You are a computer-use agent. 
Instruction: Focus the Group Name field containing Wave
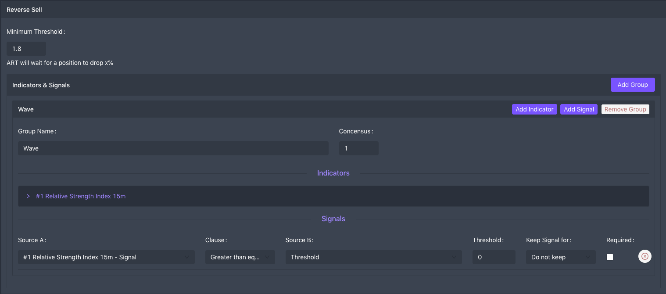click(173, 148)
